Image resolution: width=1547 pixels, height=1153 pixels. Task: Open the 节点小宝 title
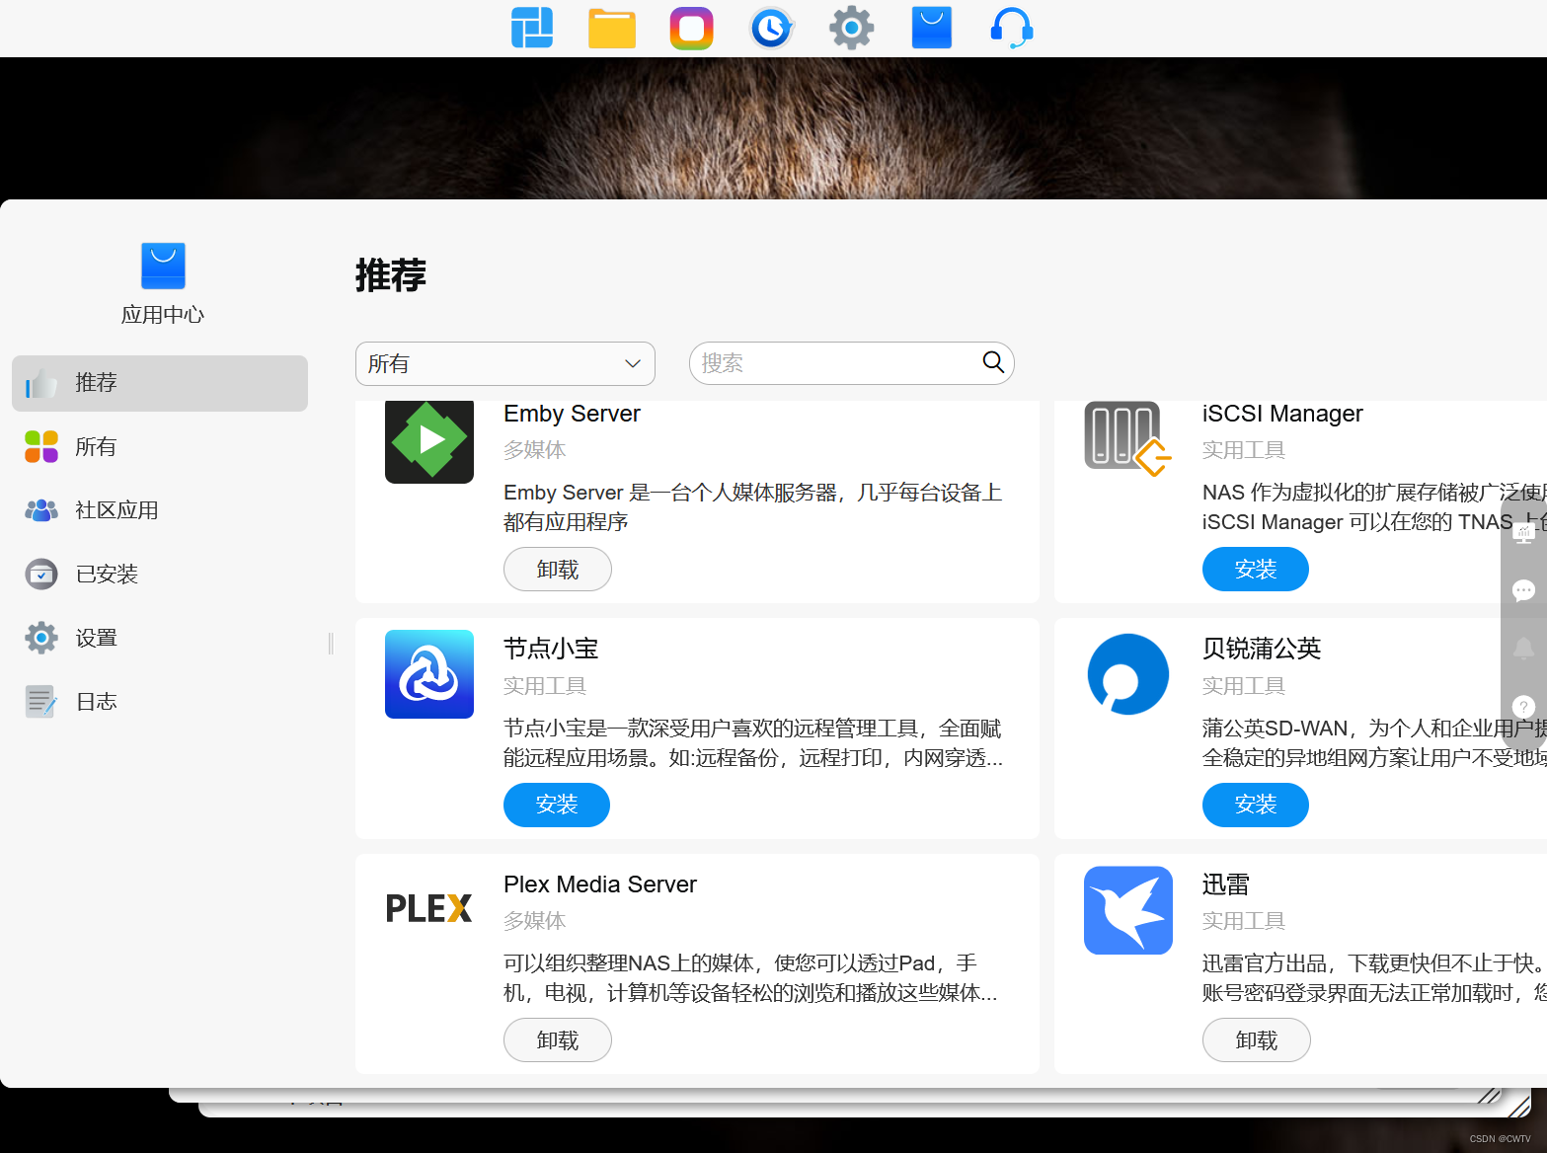(551, 649)
